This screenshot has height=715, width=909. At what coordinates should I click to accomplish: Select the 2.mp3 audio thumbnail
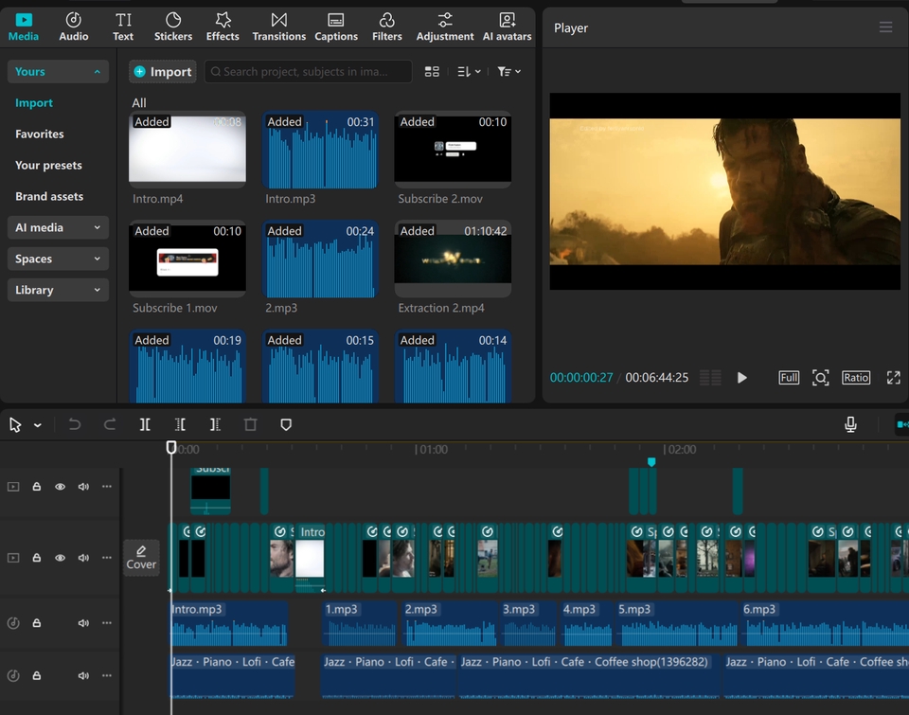pyautogui.click(x=320, y=259)
